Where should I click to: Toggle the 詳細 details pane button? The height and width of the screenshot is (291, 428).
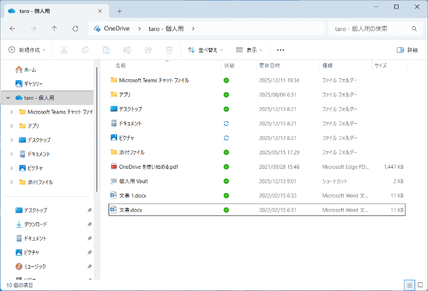click(407, 50)
